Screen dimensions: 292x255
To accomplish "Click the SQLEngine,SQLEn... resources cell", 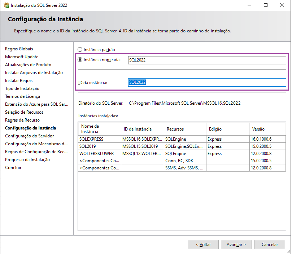I will (185, 146).
